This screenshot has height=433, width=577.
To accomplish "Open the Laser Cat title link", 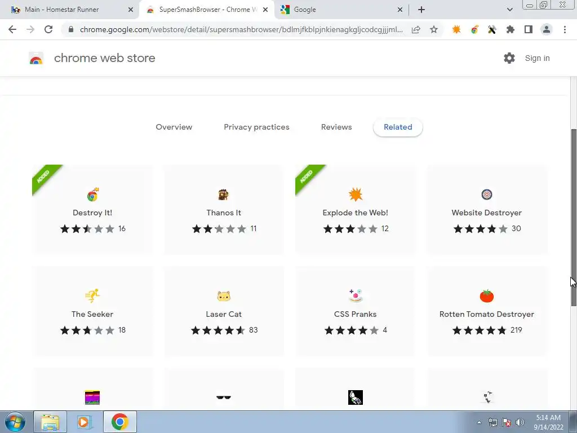I will [x=223, y=314].
